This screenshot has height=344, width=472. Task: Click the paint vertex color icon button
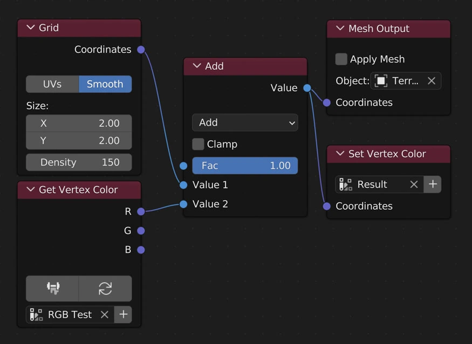pos(52,288)
